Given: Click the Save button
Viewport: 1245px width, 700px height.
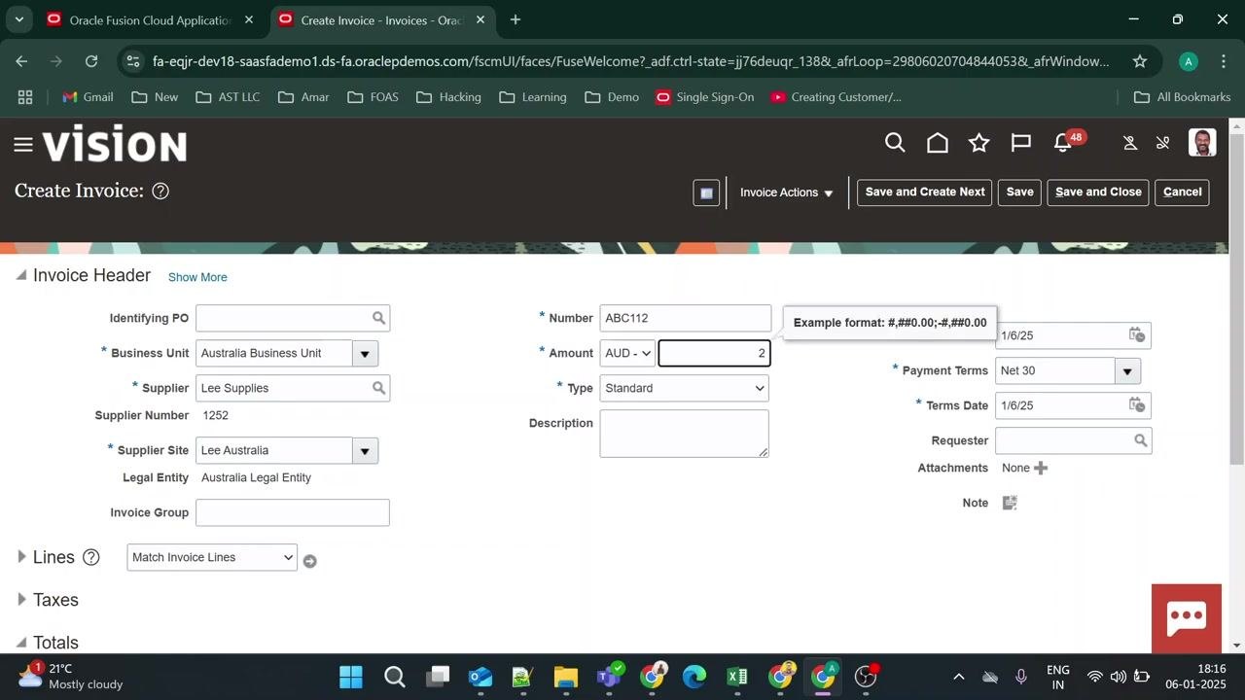Looking at the screenshot, I should [x=1019, y=192].
